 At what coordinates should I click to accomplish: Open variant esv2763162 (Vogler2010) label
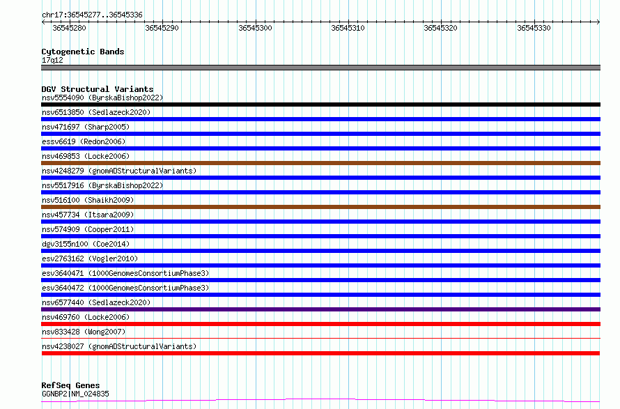tap(90, 258)
